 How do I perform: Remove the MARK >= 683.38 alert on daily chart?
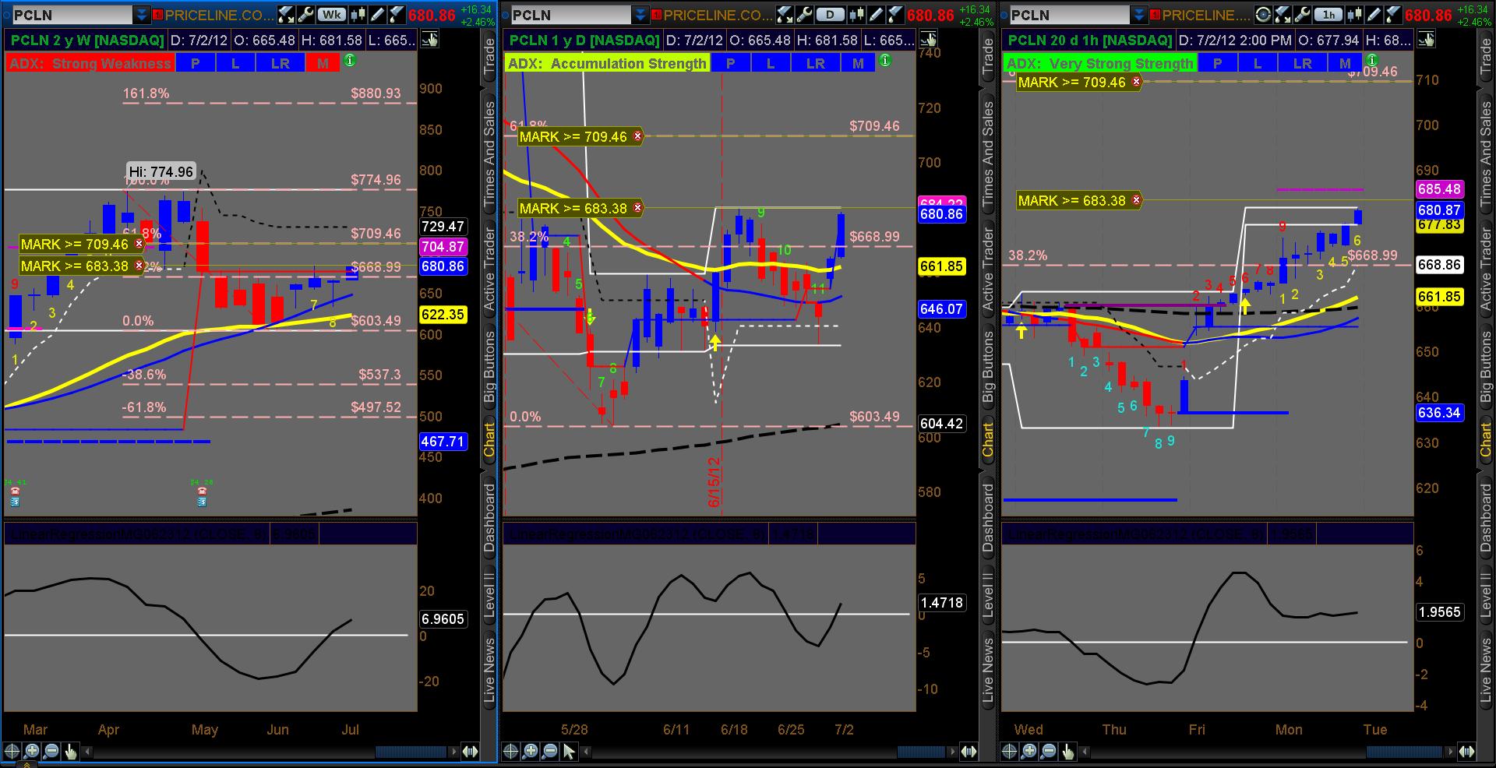[638, 208]
